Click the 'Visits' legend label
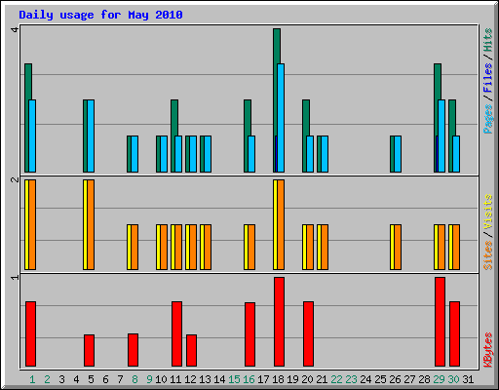The width and height of the screenshot is (499, 390). point(488,212)
